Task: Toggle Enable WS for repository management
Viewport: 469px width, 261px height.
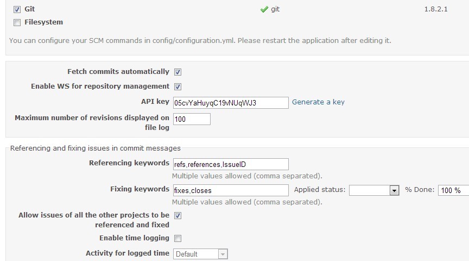Action: pos(178,86)
